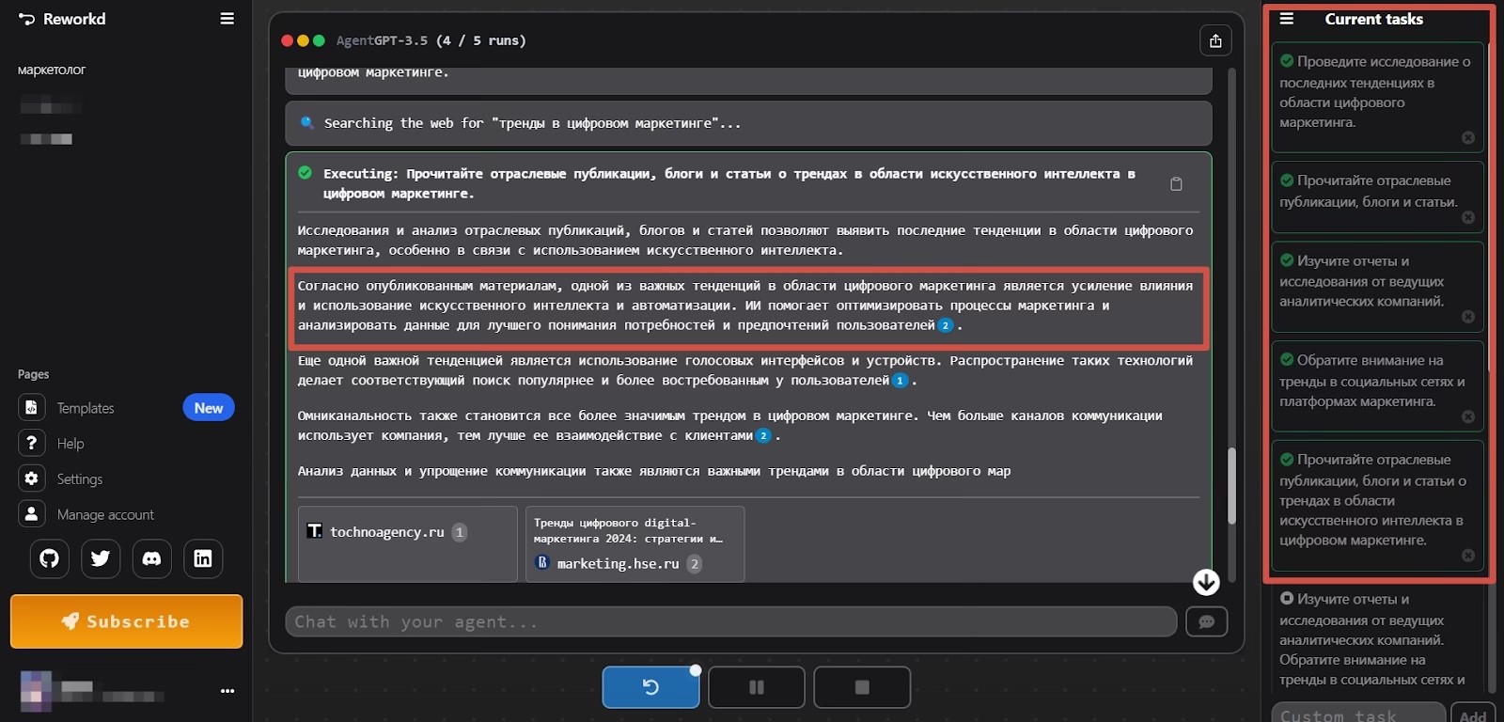Toggle the Current tasks panel menu icon
Viewport: 1504px width, 722px height.
tap(1287, 19)
